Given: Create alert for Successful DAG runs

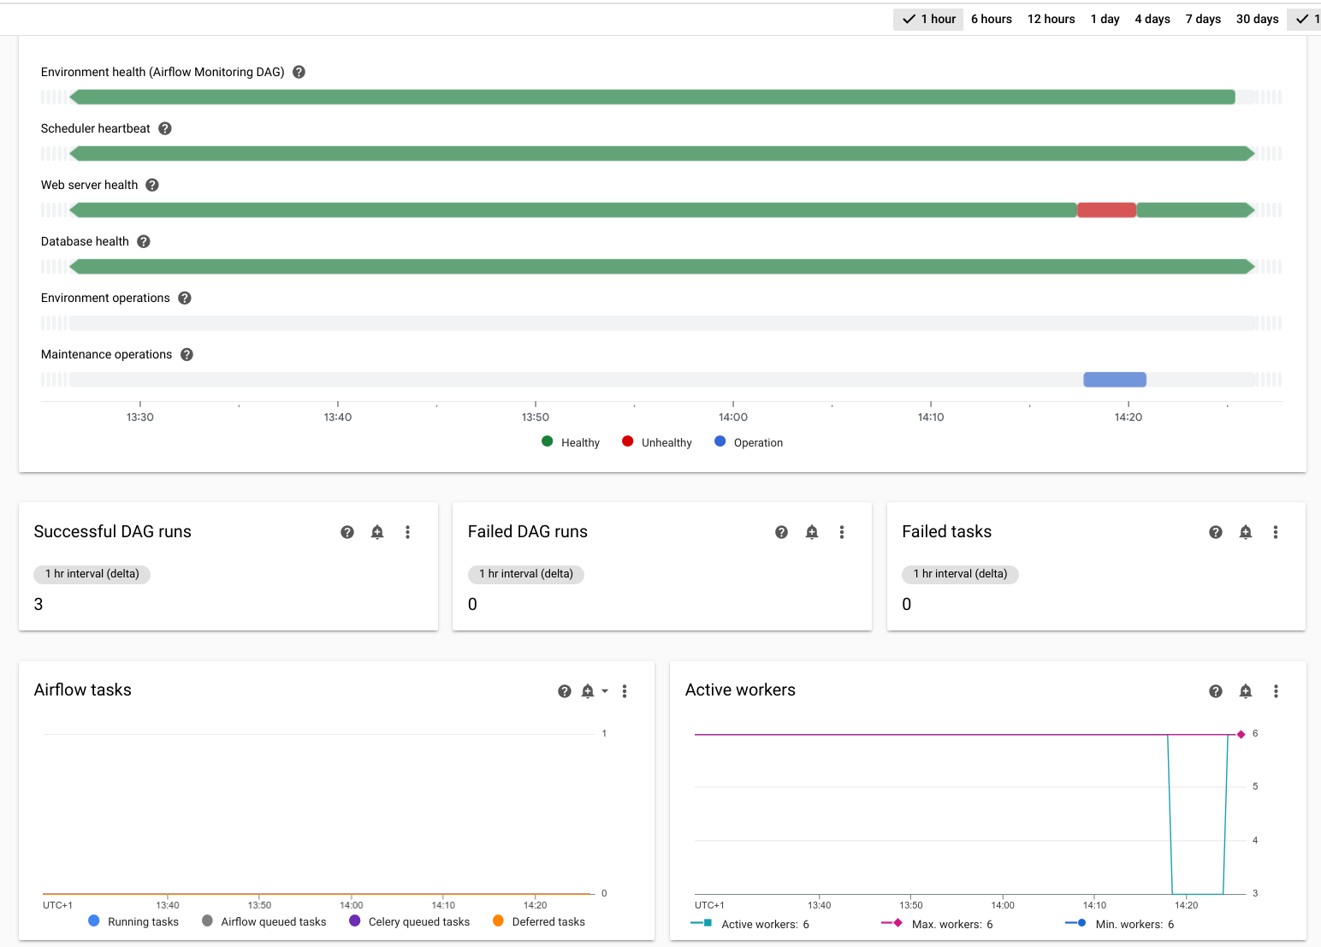Looking at the screenshot, I should tap(377, 532).
